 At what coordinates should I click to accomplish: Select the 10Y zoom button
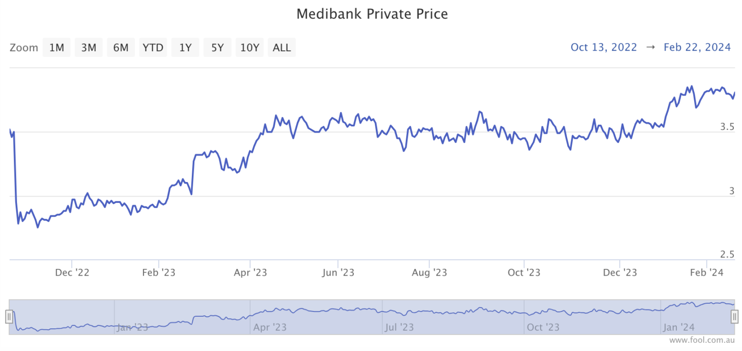250,48
